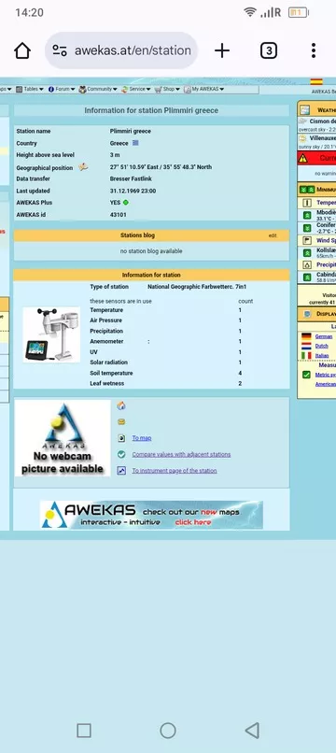Click the green AWEKAS Plus status dot
Screen dimensions: 336x753
pyautogui.click(x=126, y=203)
